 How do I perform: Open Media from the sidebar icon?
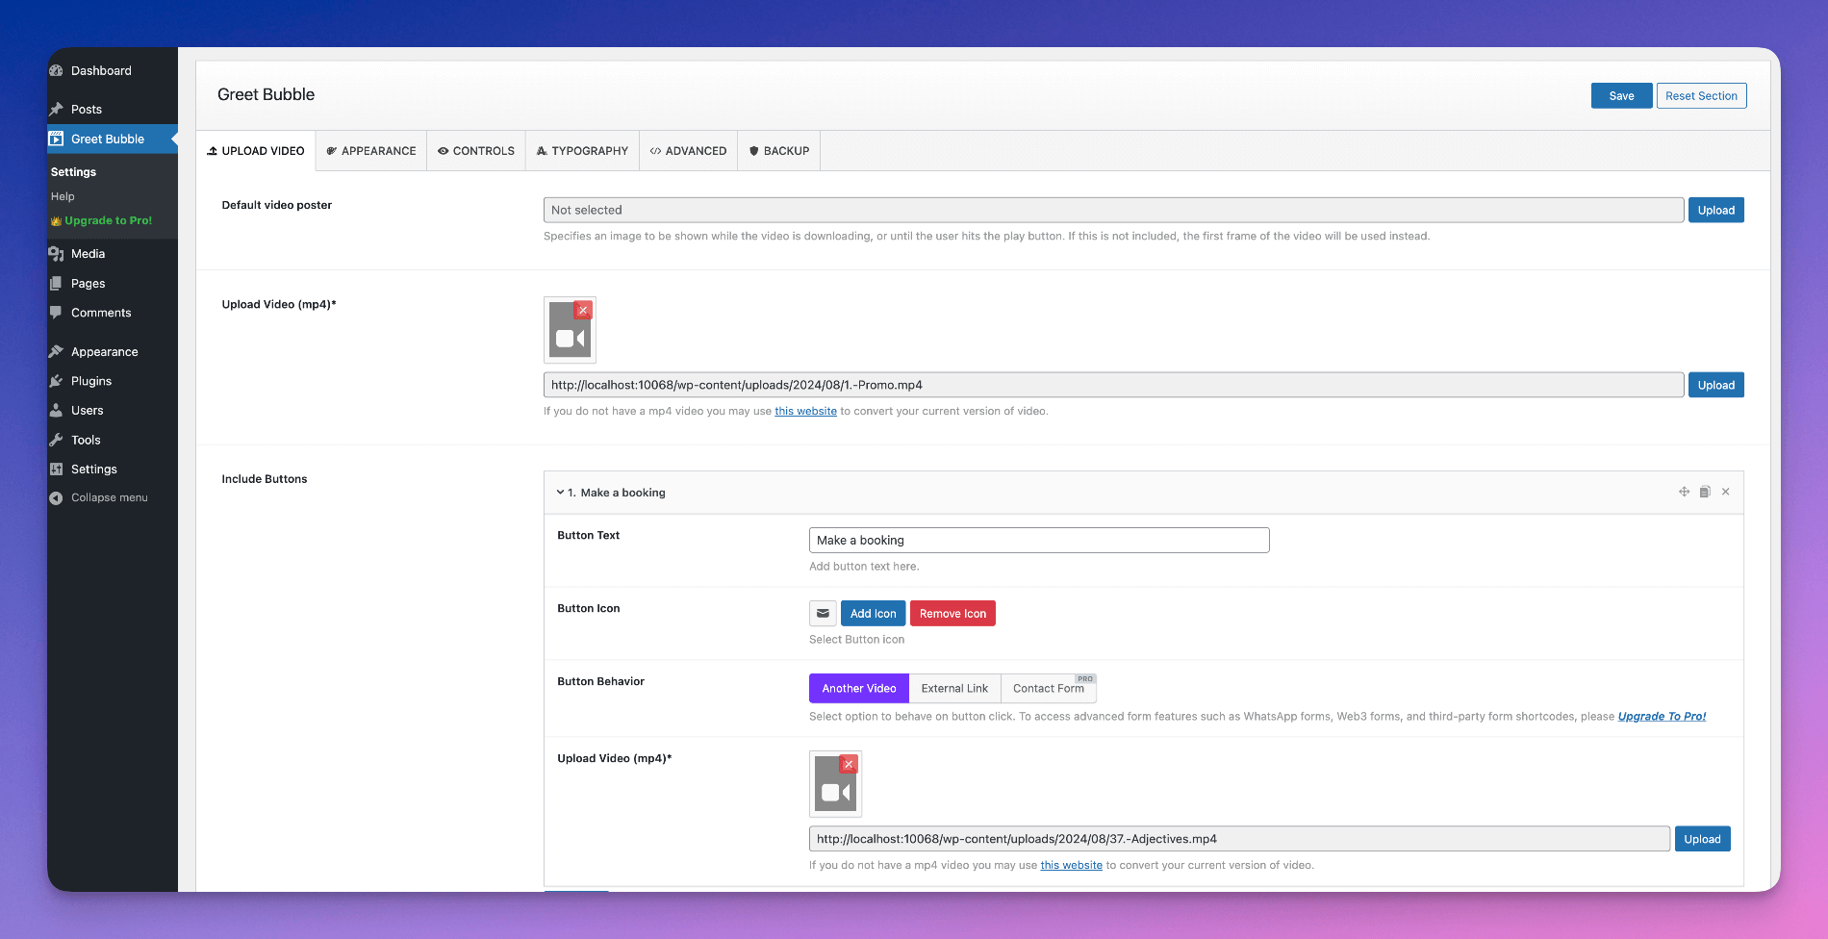pyautogui.click(x=57, y=253)
